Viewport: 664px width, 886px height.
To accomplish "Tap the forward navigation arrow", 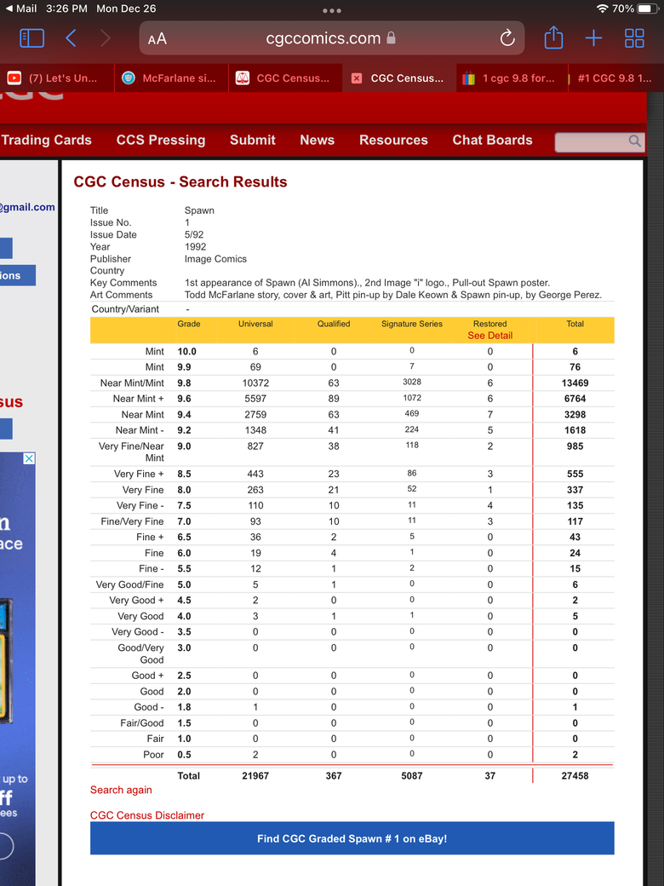I will (x=106, y=38).
